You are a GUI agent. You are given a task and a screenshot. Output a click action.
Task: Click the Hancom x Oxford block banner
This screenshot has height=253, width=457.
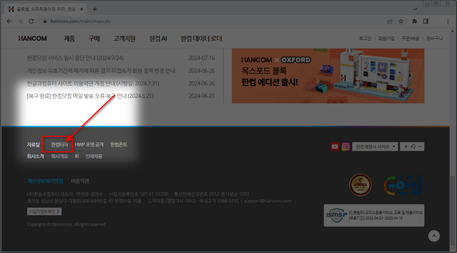coord(328,76)
